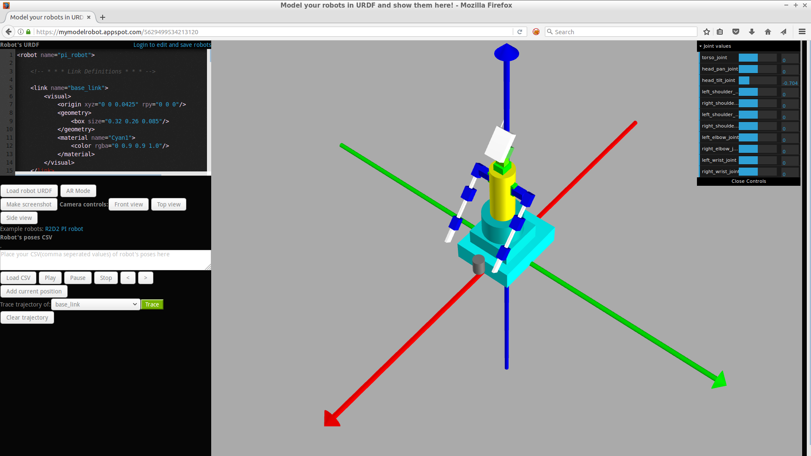Click the browser back arrow button

[8, 32]
